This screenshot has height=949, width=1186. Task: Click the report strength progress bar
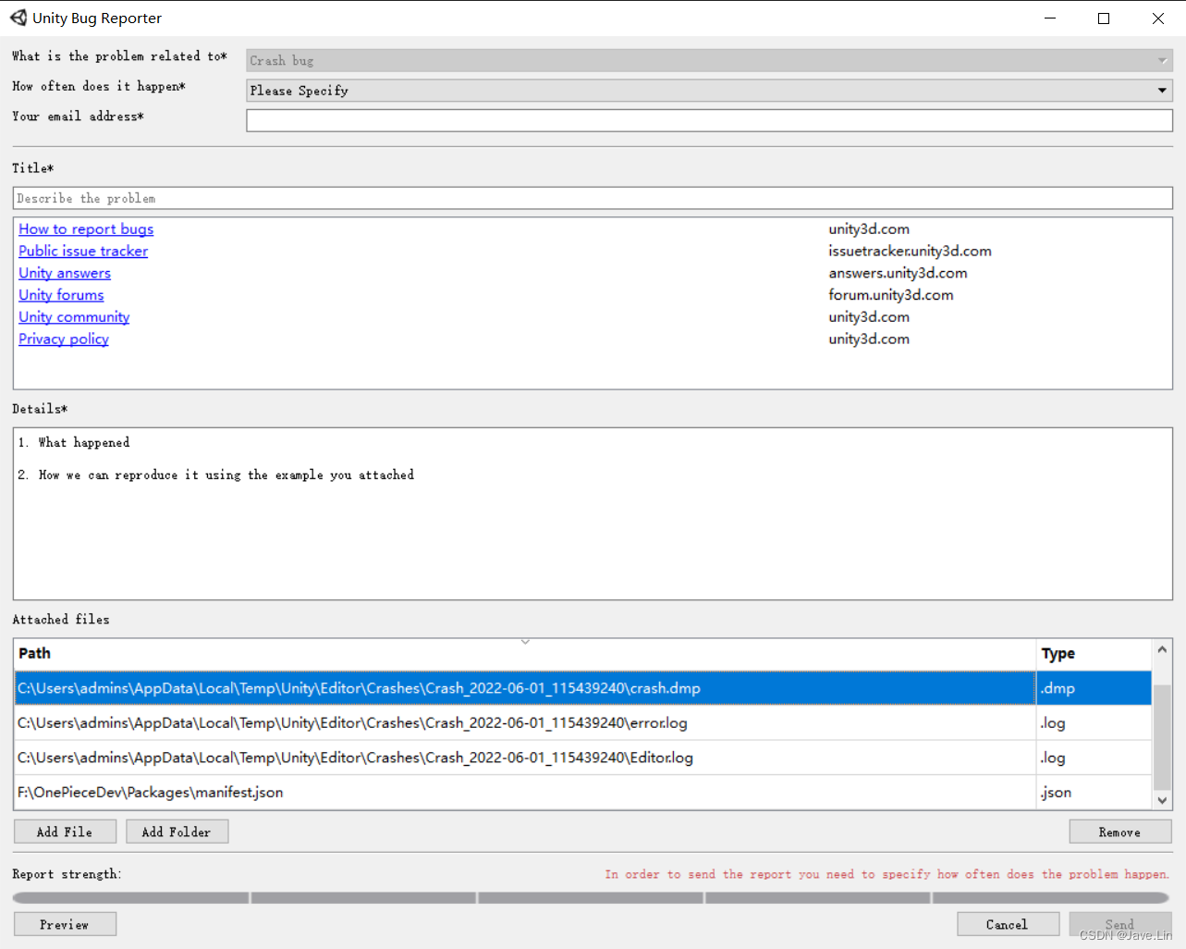(592, 898)
